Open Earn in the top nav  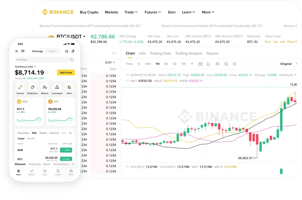172,12
